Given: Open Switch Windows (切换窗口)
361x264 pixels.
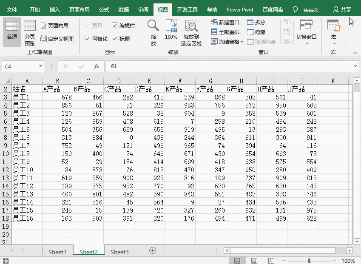Looking at the screenshot, I should 306,32.
